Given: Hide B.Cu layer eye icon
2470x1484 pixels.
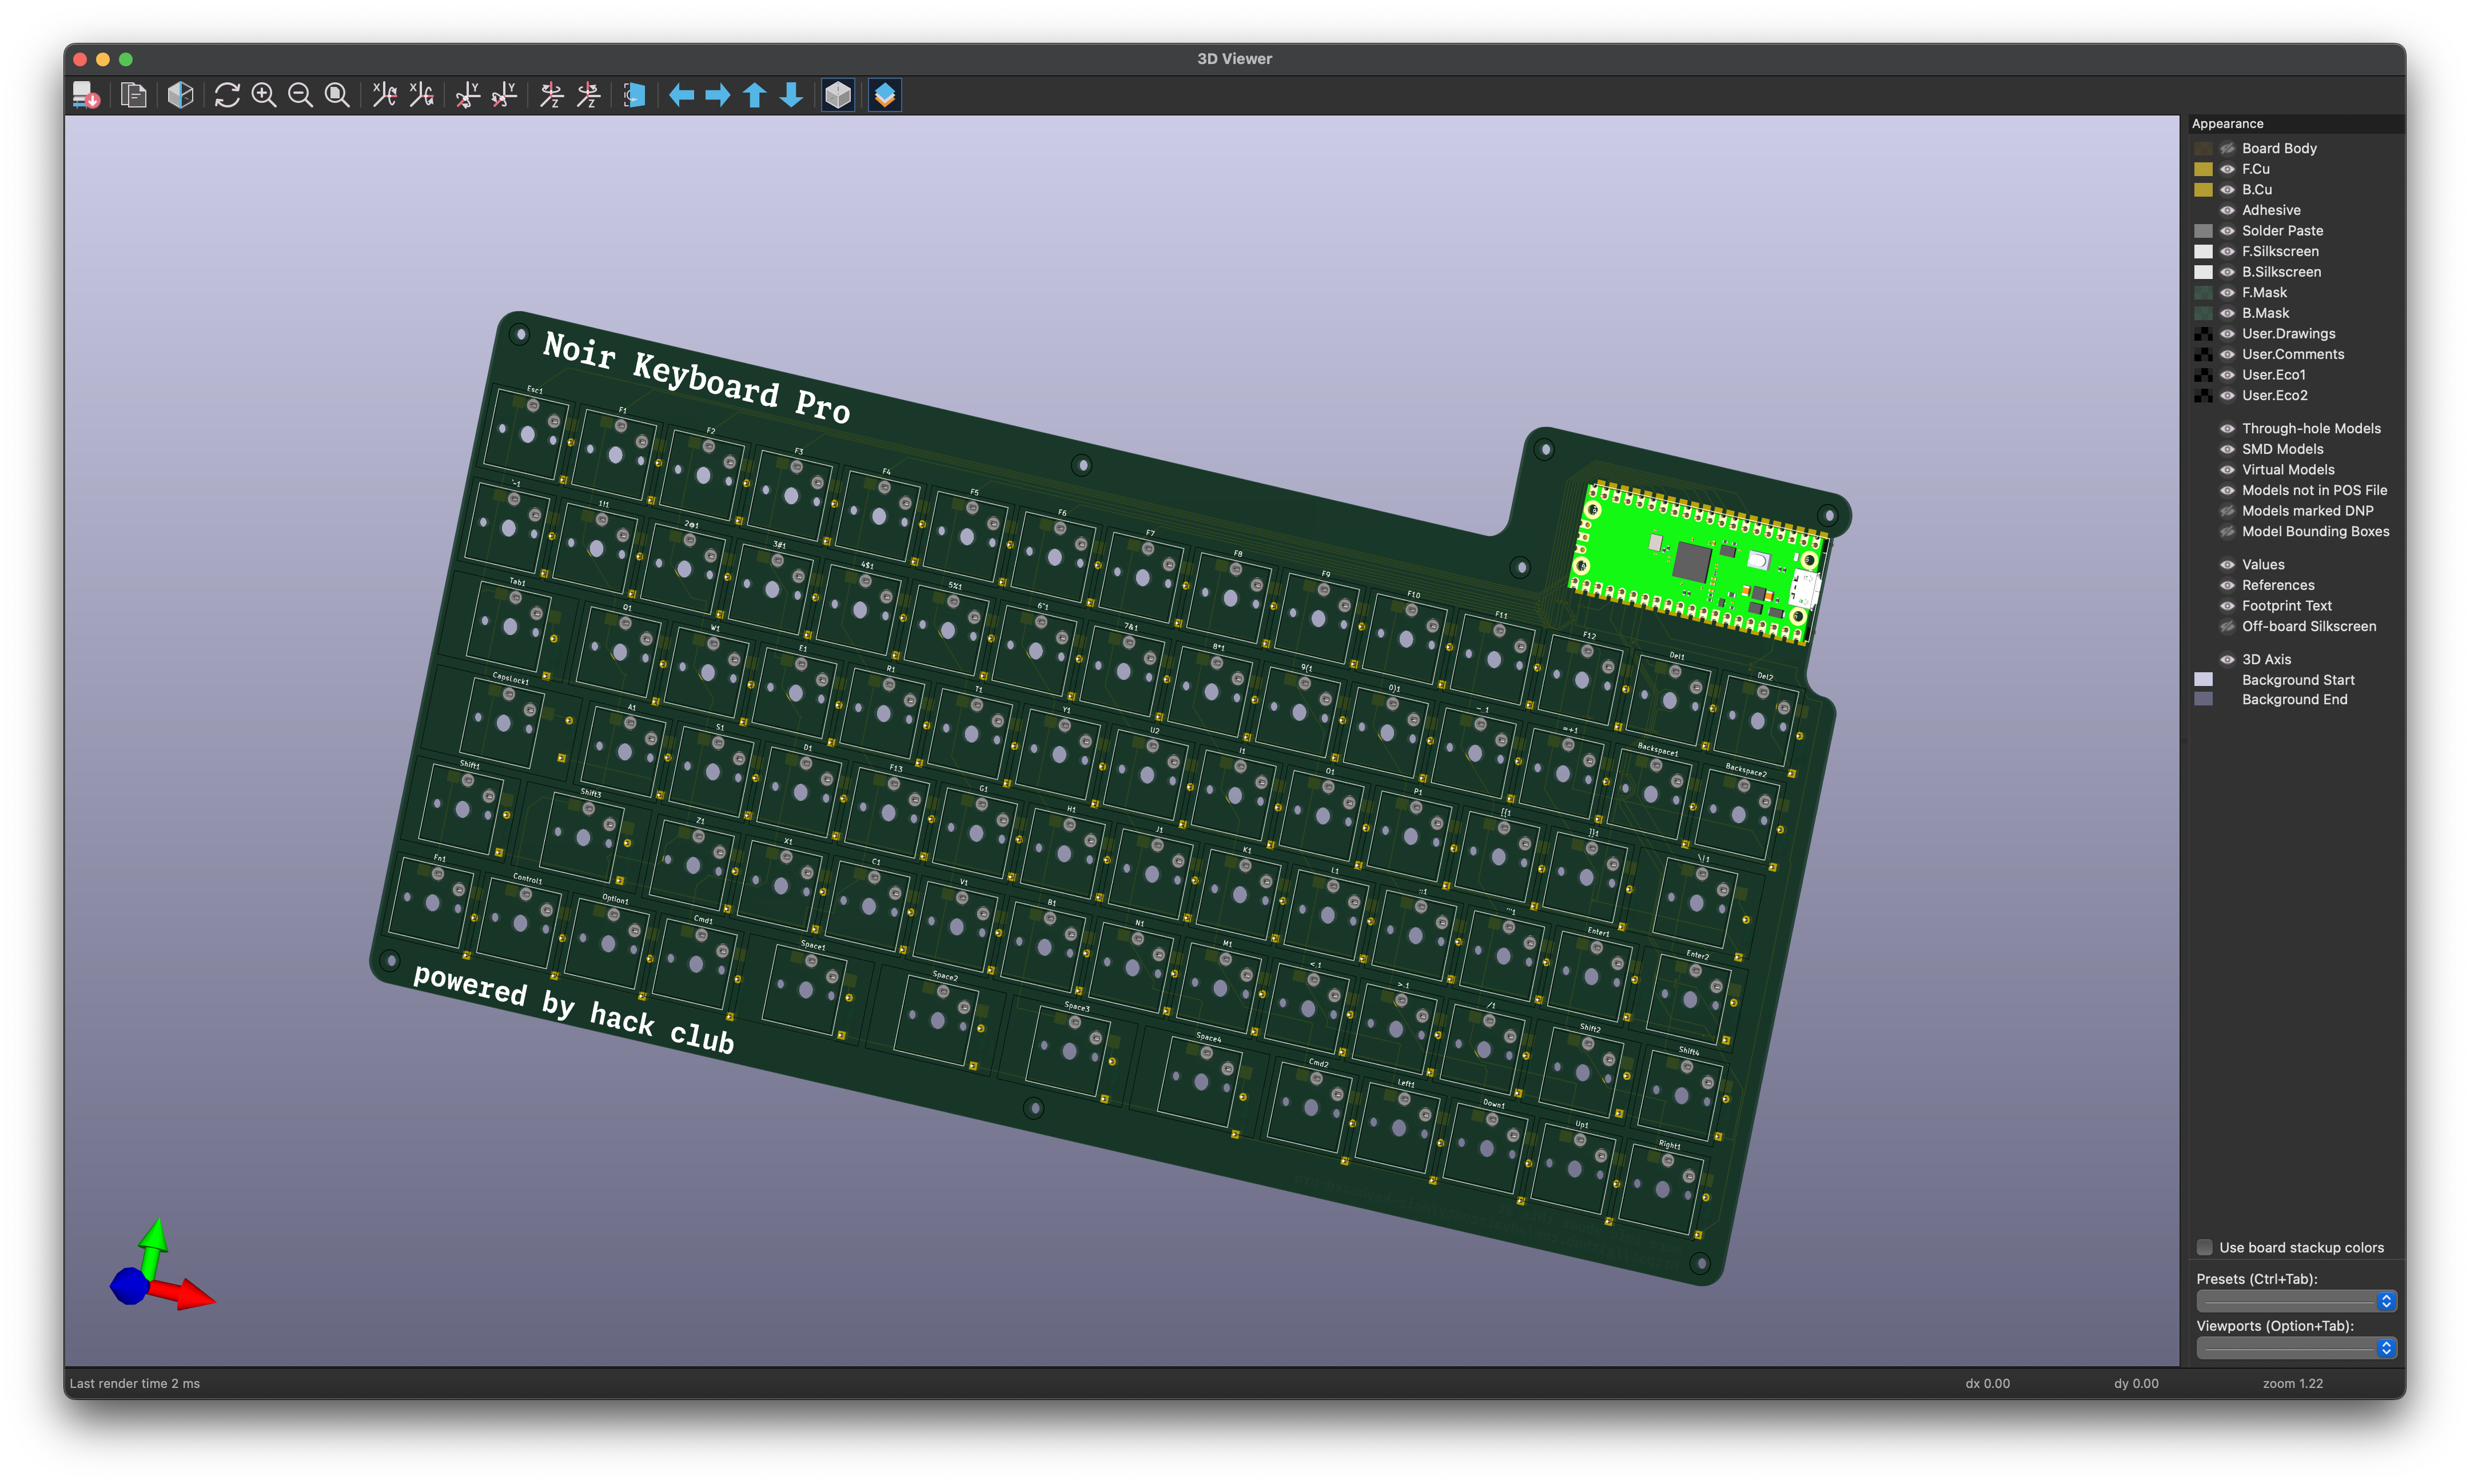Looking at the screenshot, I should [2227, 189].
